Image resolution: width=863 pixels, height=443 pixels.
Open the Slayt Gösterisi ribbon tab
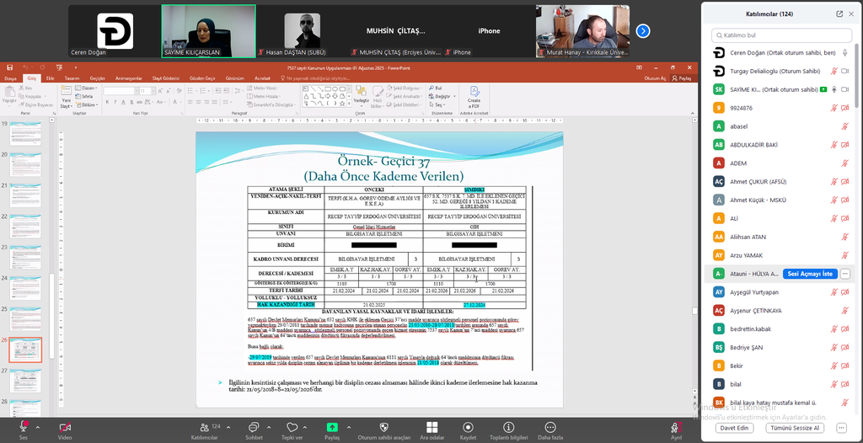click(x=165, y=78)
